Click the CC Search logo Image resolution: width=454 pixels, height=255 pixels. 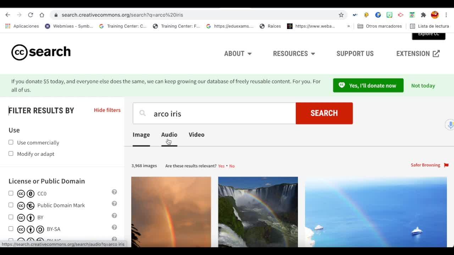pos(41,52)
